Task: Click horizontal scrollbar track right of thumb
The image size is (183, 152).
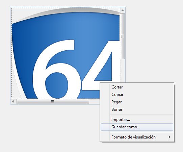Action: click(94, 101)
